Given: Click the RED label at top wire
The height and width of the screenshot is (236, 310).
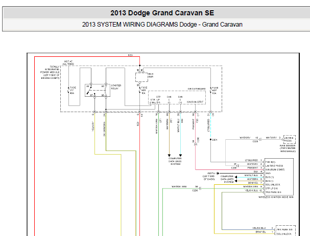Looking at the screenshot, I should [x=130, y=55].
